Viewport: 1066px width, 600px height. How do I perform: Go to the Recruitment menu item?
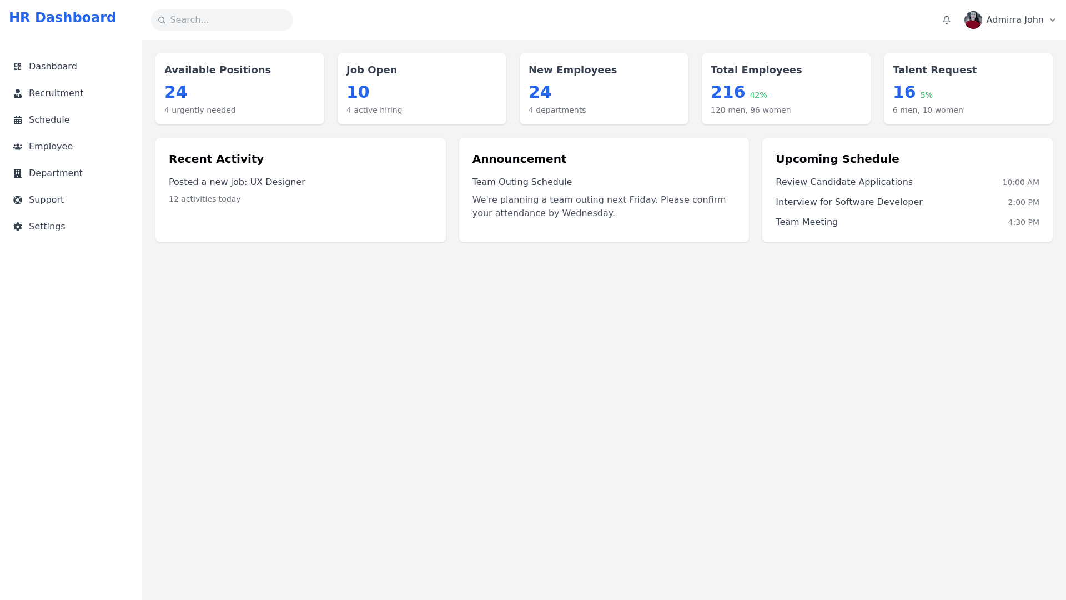pyautogui.click(x=56, y=93)
